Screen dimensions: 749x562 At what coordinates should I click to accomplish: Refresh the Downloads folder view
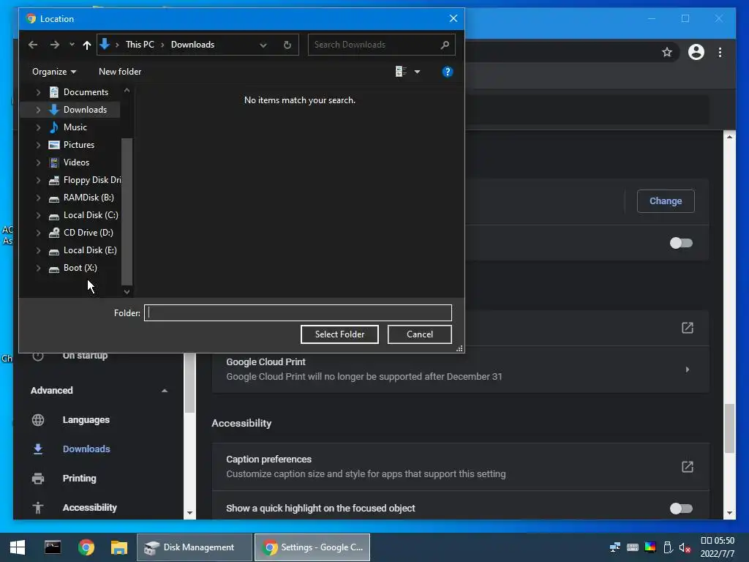tap(287, 45)
